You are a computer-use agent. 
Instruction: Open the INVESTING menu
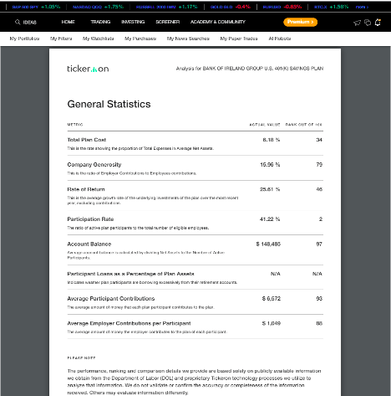click(133, 22)
